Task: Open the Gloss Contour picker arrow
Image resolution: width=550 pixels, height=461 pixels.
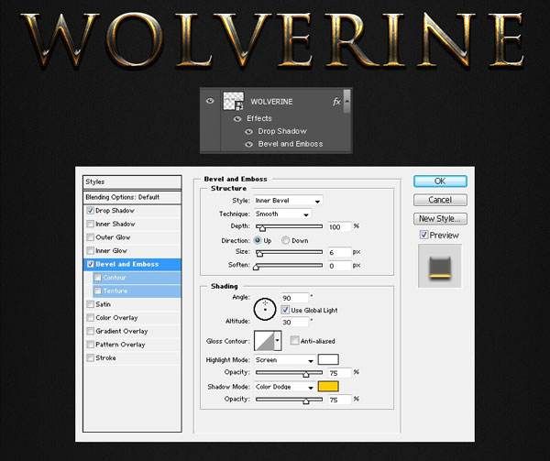Action: 278,340
